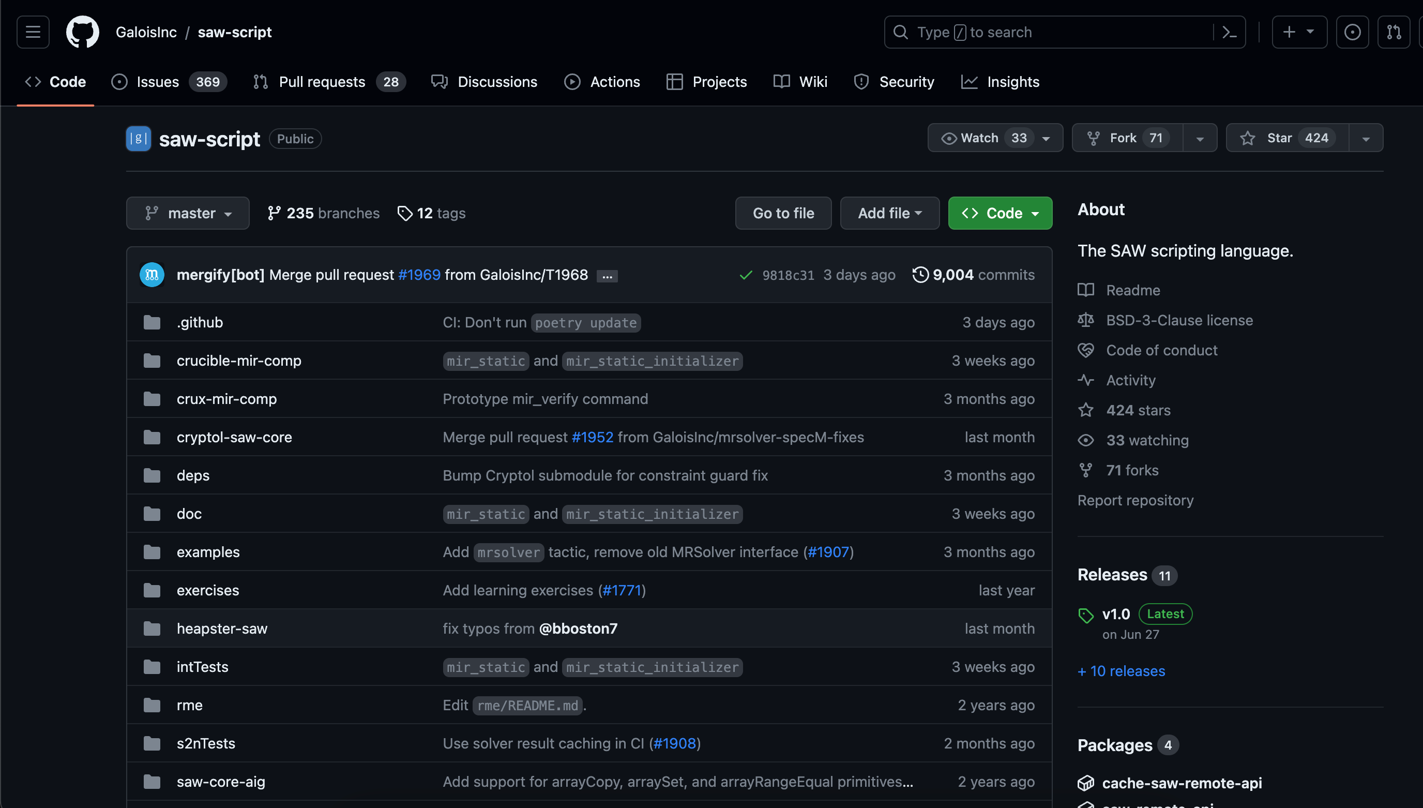Image resolution: width=1423 pixels, height=808 pixels.
Task: Expand the green Code dropdown
Action: [x=1000, y=213]
